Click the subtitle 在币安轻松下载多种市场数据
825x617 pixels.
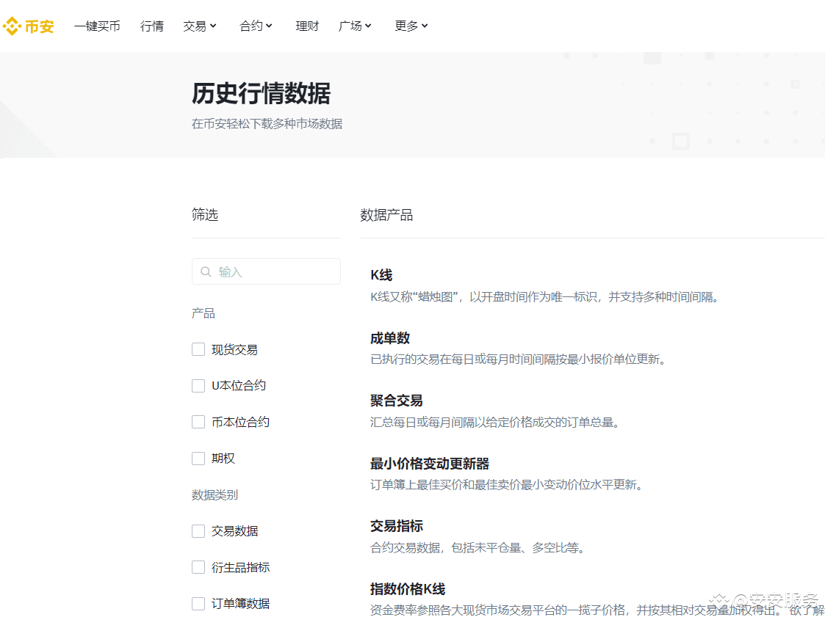267,124
